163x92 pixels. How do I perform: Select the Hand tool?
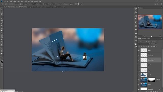click(2, 53)
